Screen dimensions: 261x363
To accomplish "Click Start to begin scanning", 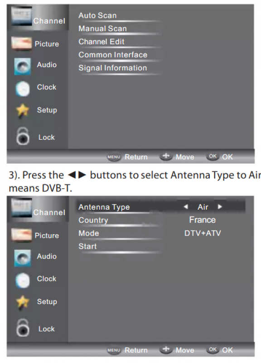I will (x=87, y=246).
